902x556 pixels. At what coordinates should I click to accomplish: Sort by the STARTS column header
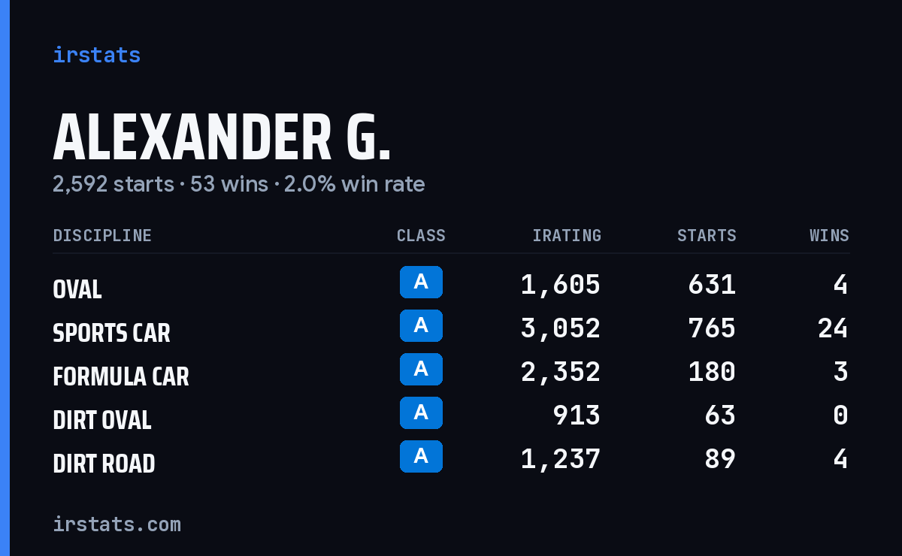pyautogui.click(x=707, y=236)
